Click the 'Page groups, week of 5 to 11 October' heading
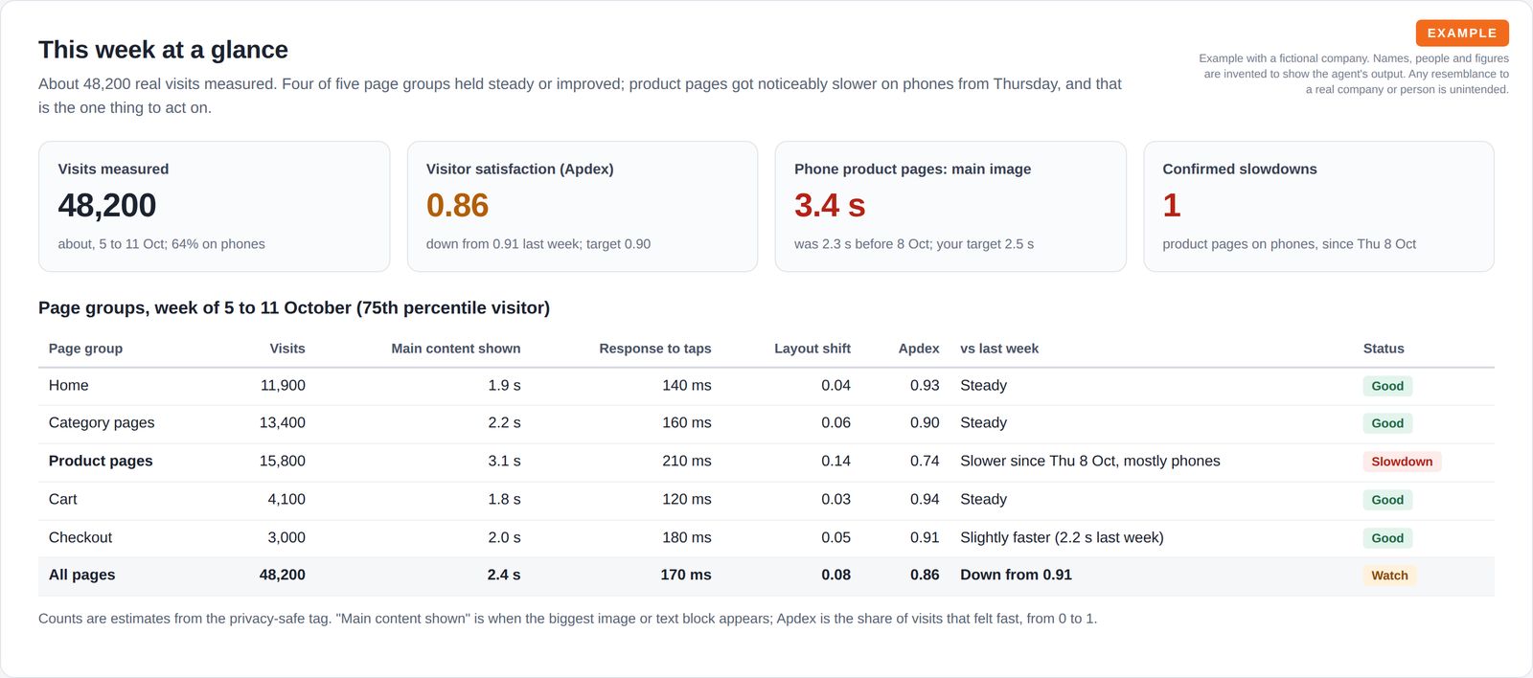This screenshot has width=1533, height=678. 294,307
